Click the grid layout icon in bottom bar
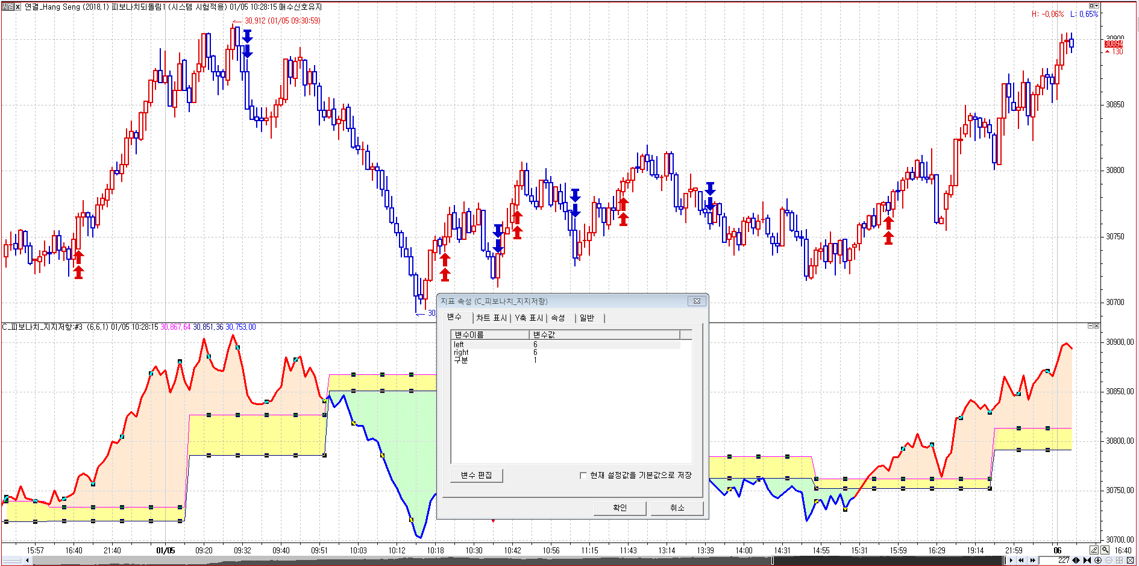 tap(1120, 561)
